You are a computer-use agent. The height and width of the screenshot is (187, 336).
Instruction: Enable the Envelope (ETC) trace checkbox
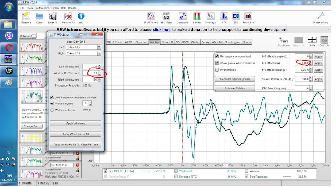pyautogui.click(x=176, y=177)
